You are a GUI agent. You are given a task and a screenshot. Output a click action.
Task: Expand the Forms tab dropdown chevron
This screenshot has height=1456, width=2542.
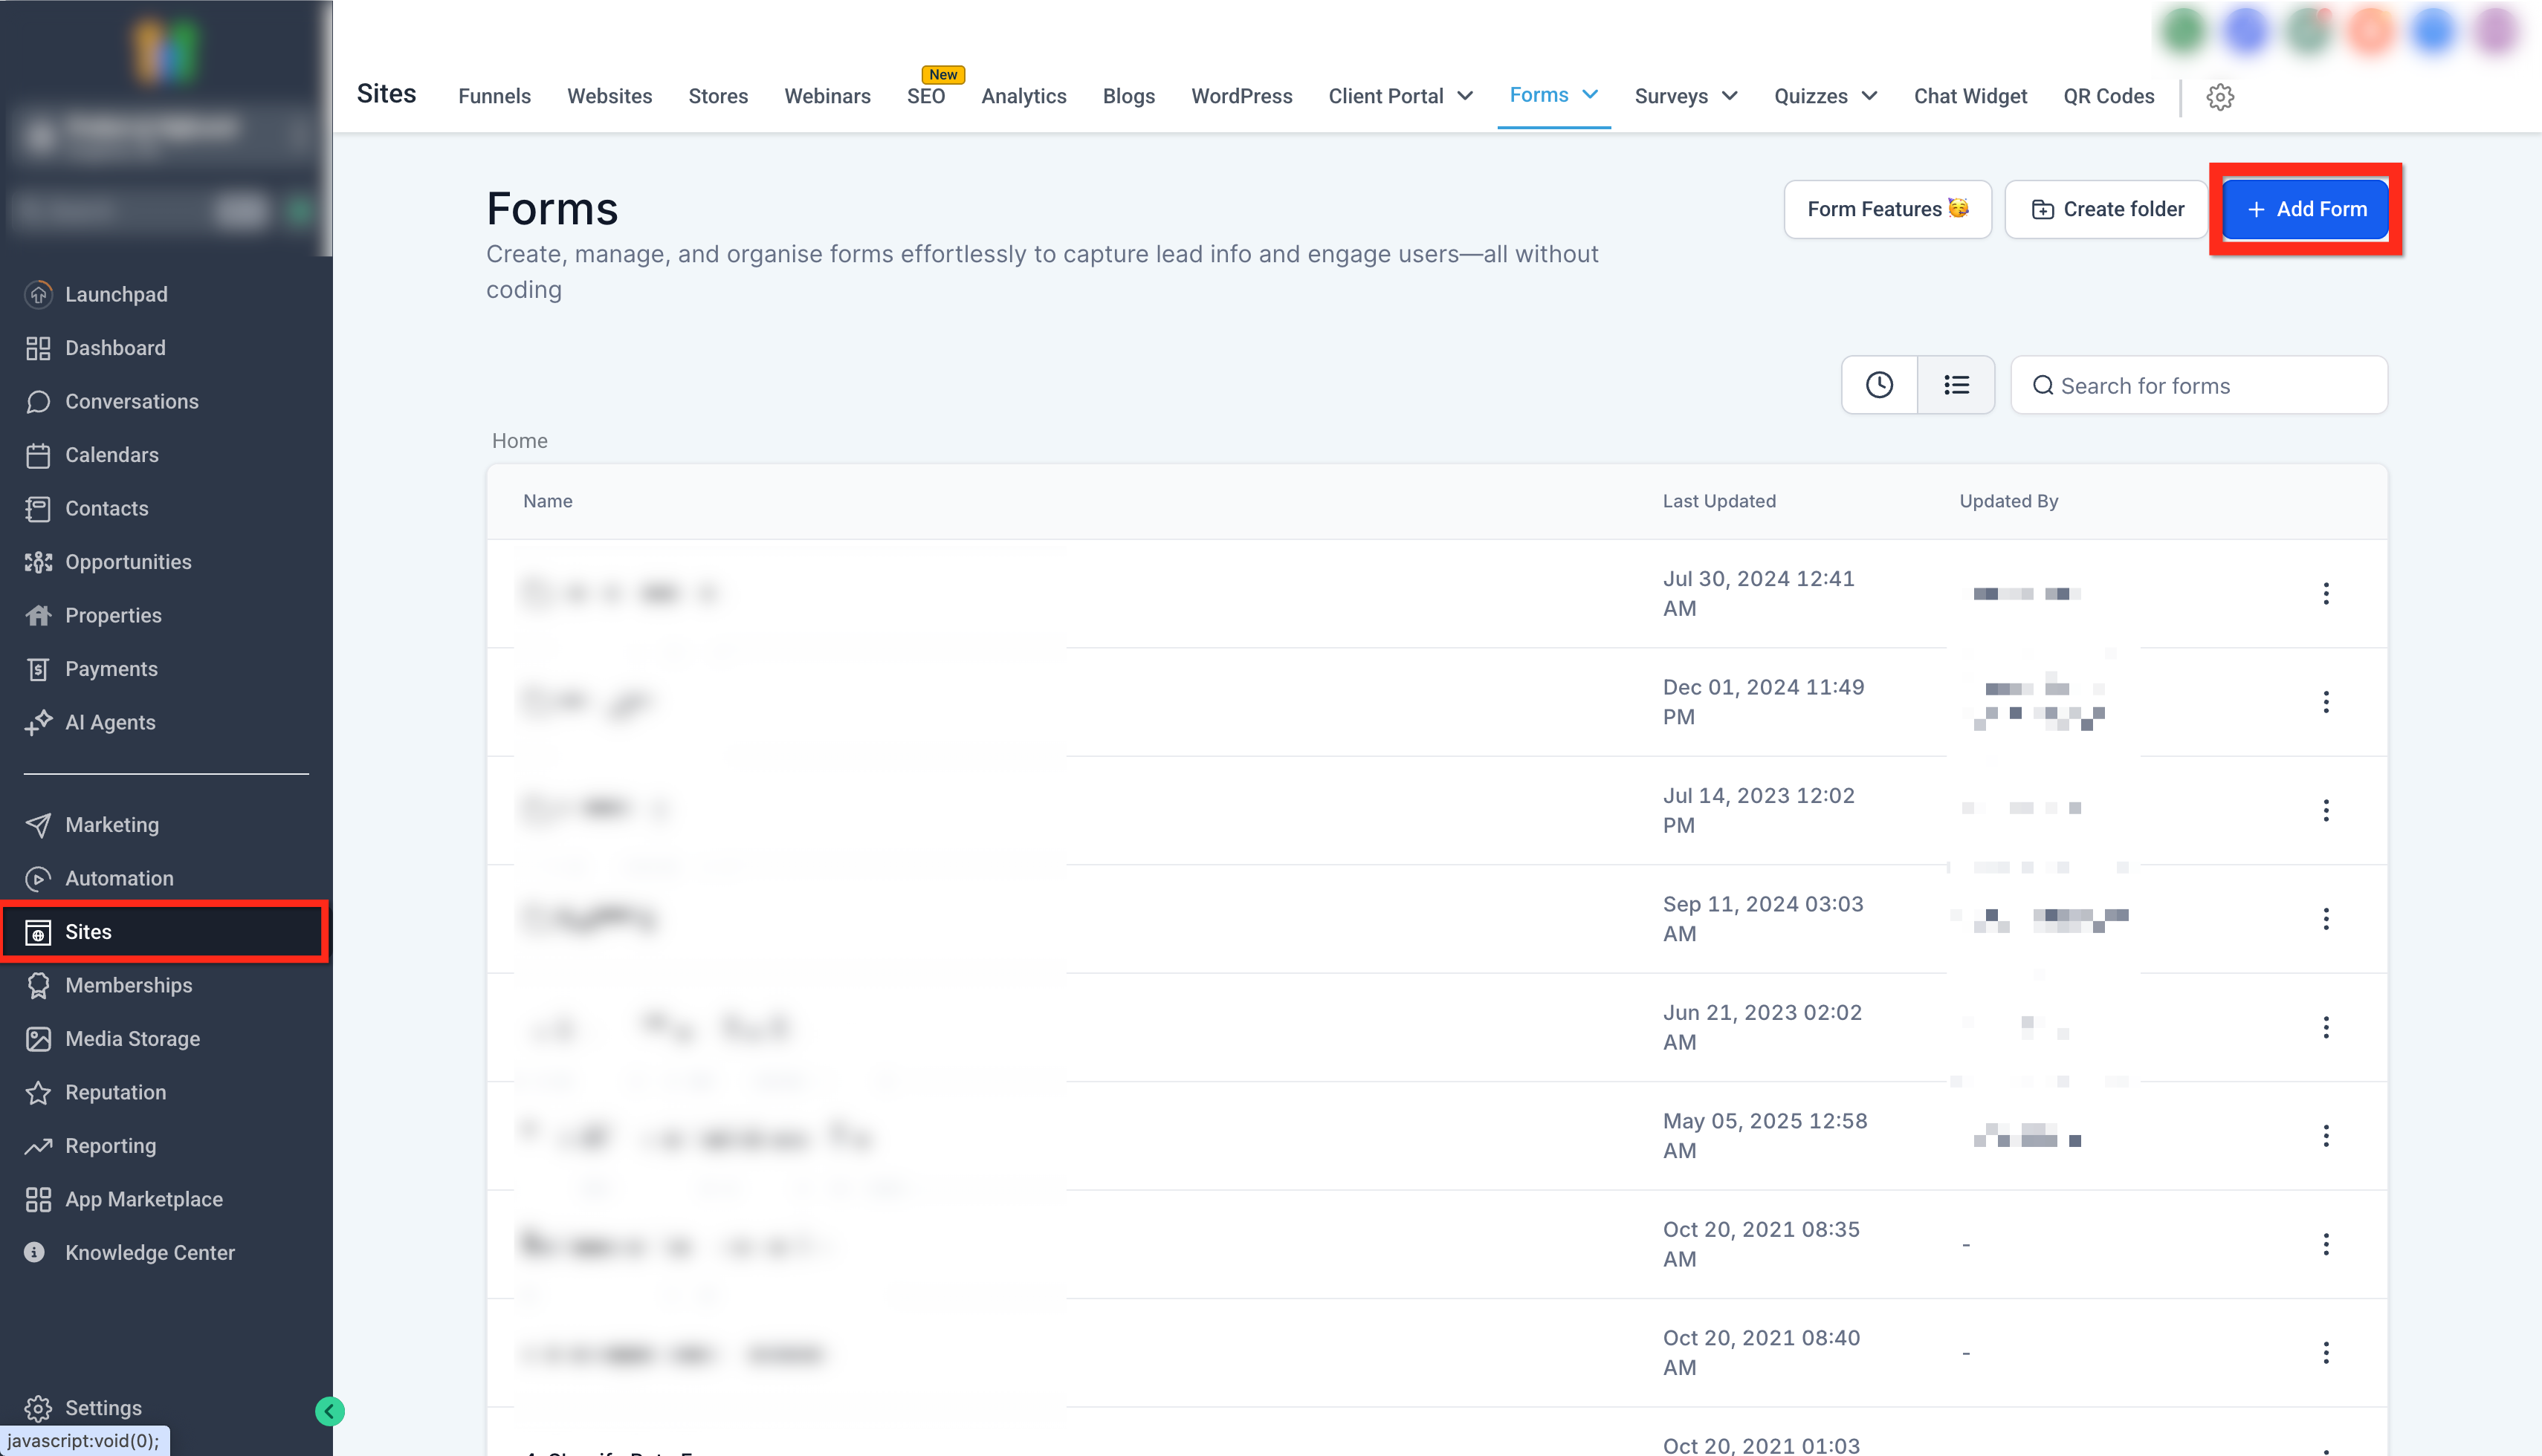pos(1591,95)
